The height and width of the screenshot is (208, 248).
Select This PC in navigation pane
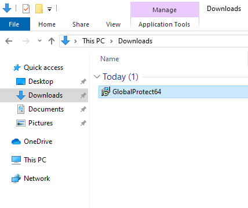pyautogui.click(x=35, y=160)
